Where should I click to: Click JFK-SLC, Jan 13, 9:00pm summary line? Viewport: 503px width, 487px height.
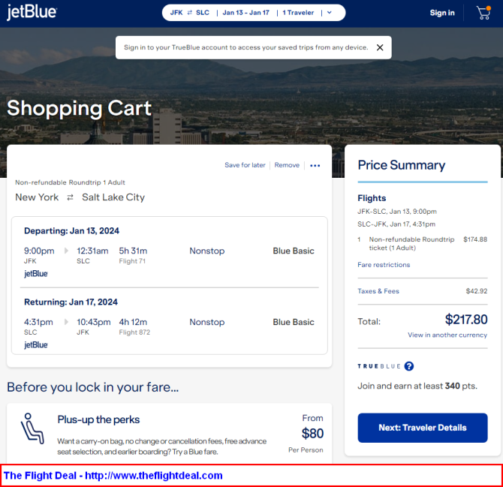tap(397, 212)
